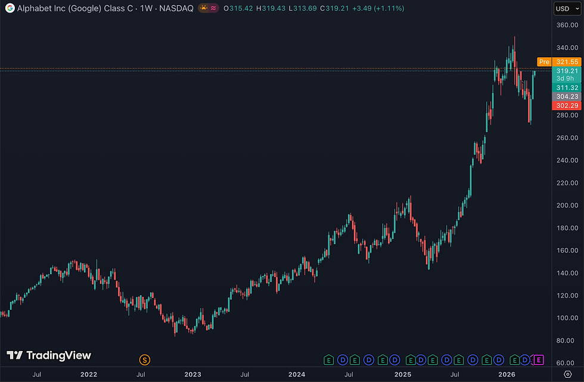Viewport: 584px width, 382px height.
Task: Click the 2023 label on the time axis
Action: pos(192,375)
